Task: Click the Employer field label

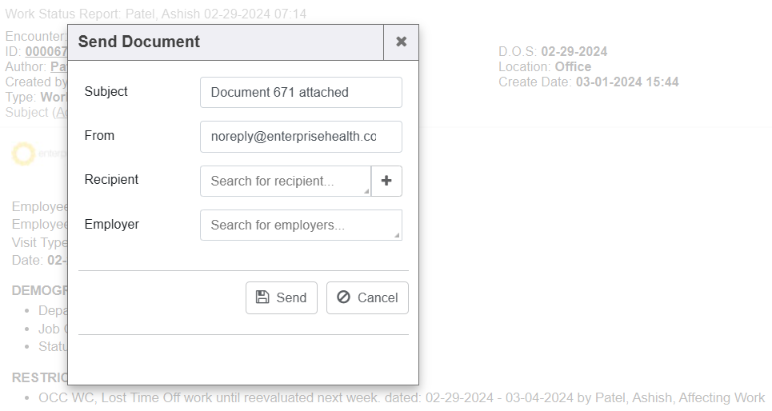Action: click(111, 225)
